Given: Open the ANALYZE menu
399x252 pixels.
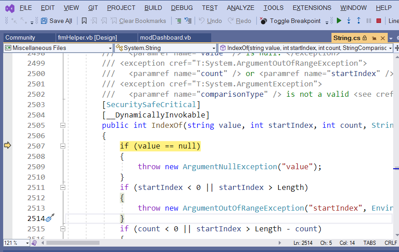Looking at the screenshot, I should [x=240, y=8].
